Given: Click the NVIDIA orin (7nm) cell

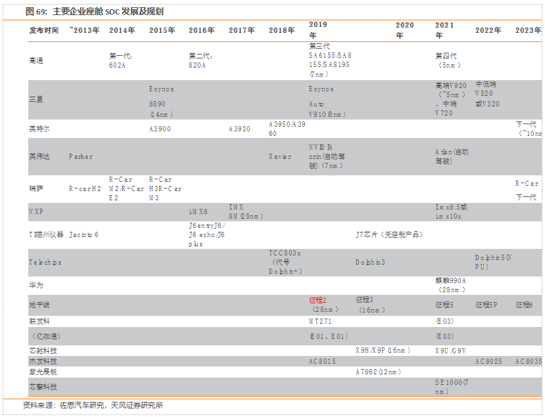Looking at the screenshot, I should 327,156.
